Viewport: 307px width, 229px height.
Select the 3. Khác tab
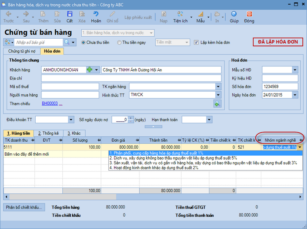point(74,133)
